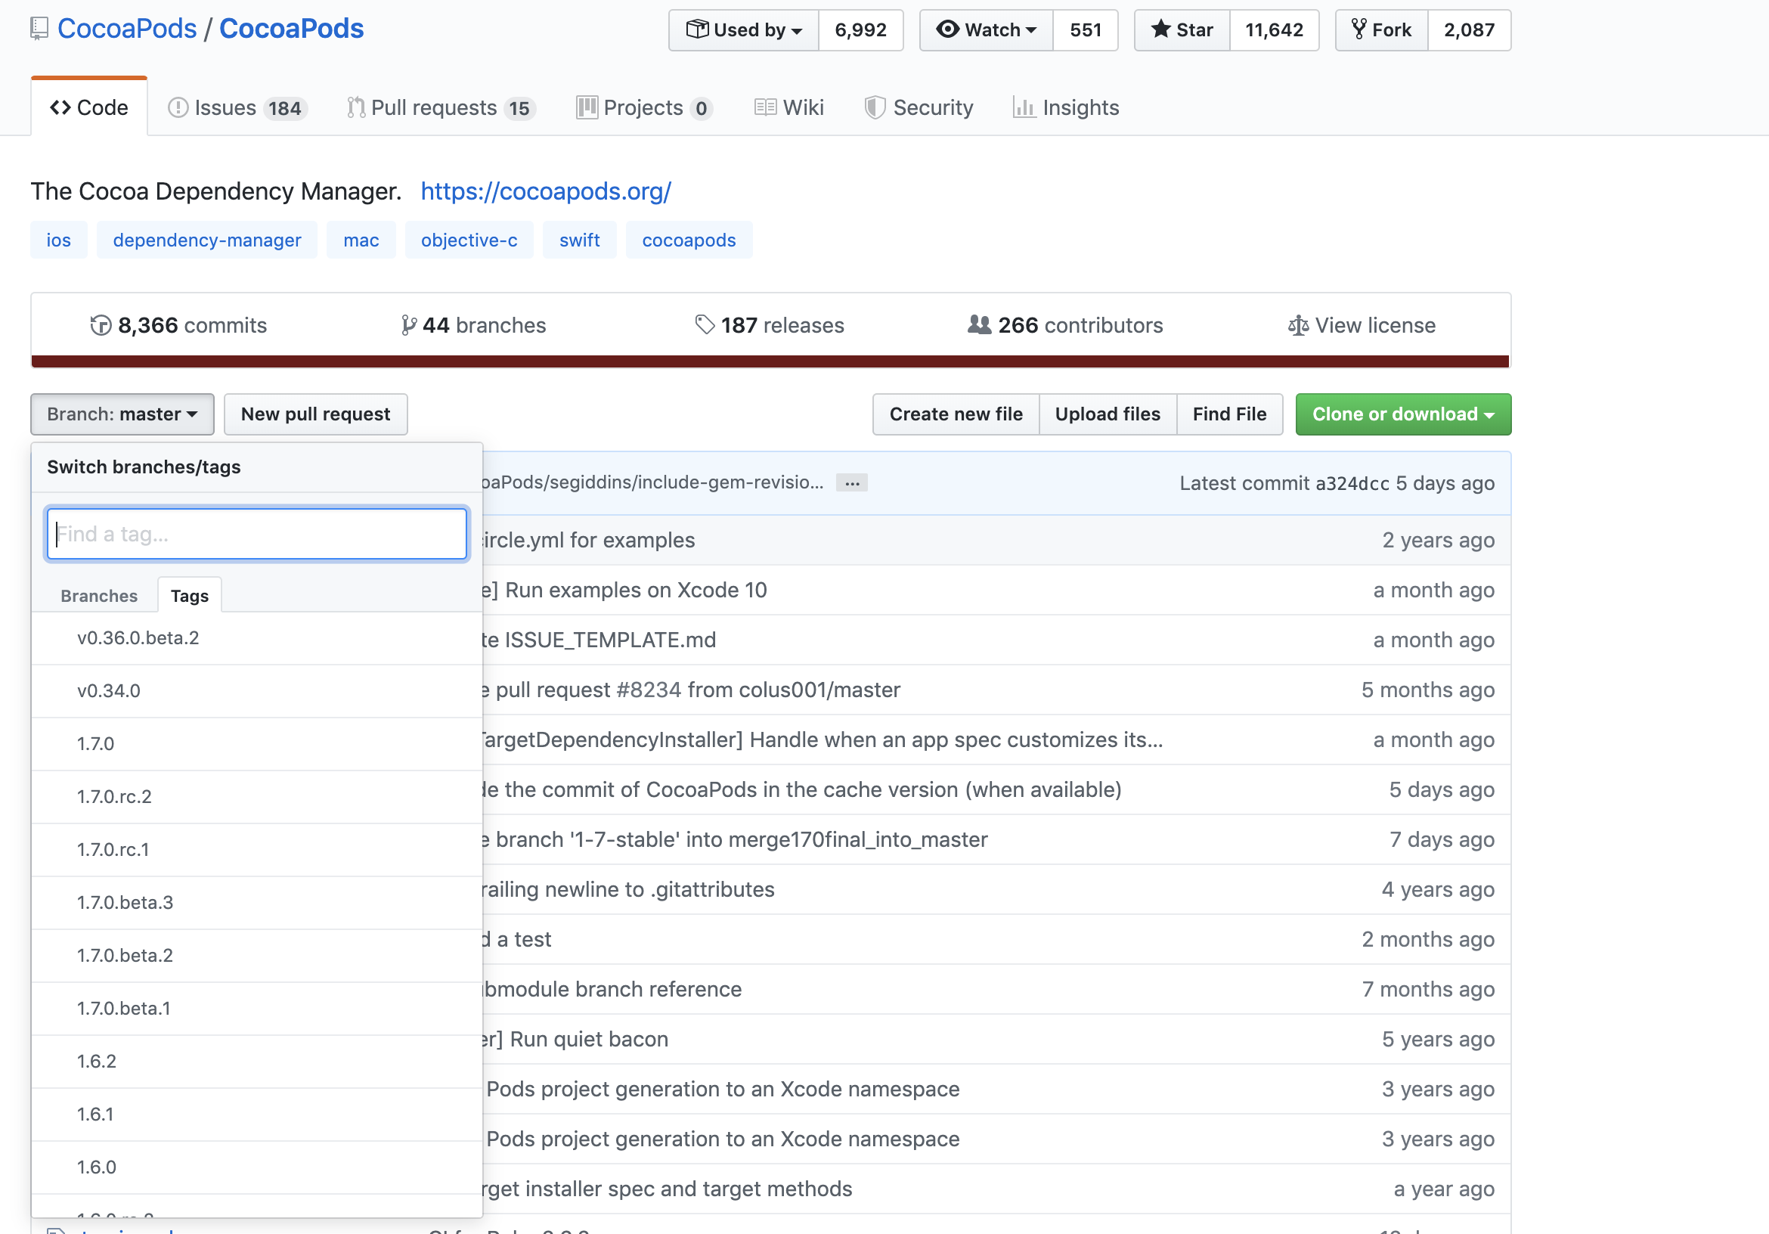Click the branches fork icon

tap(408, 325)
